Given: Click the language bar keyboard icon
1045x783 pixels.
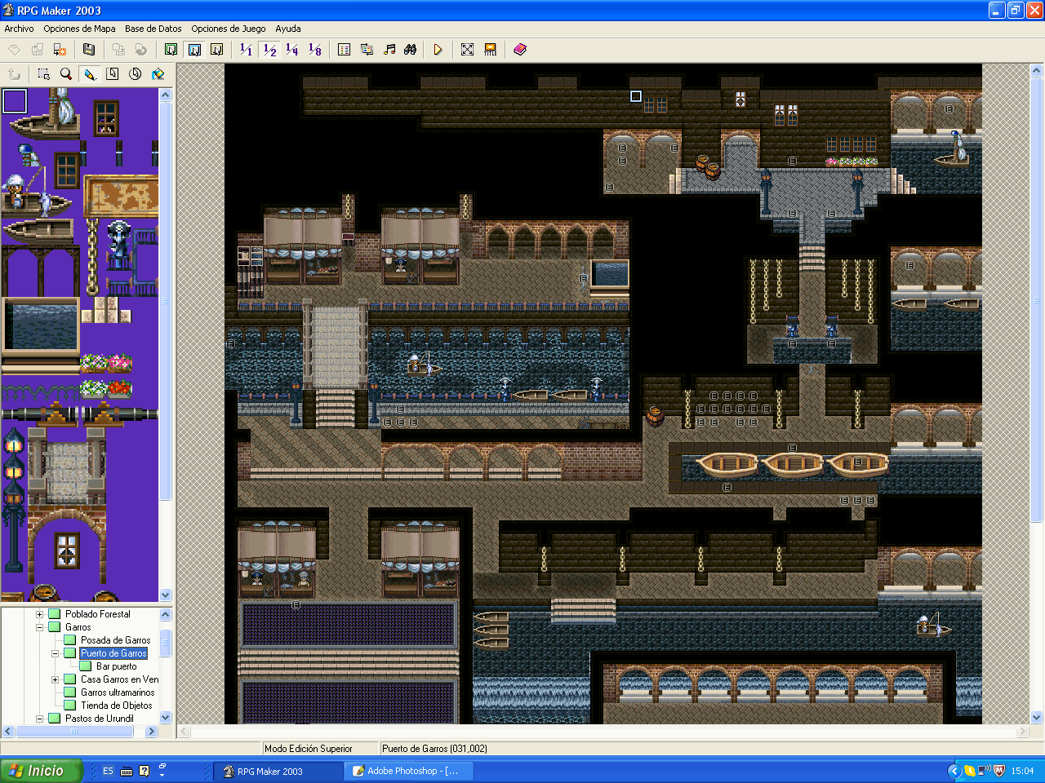Looking at the screenshot, I should pyautogui.click(x=127, y=771).
